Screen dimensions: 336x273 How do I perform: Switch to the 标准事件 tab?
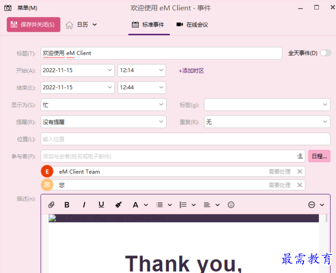(x=149, y=25)
